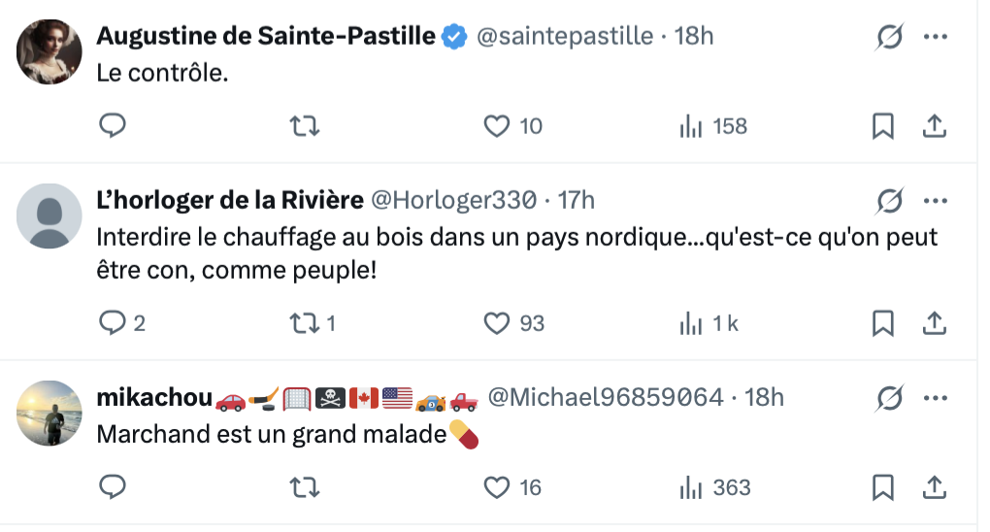View Augustine de Sainte-Pastille's avatar
The height and width of the screenshot is (532, 990).
tap(49, 51)
